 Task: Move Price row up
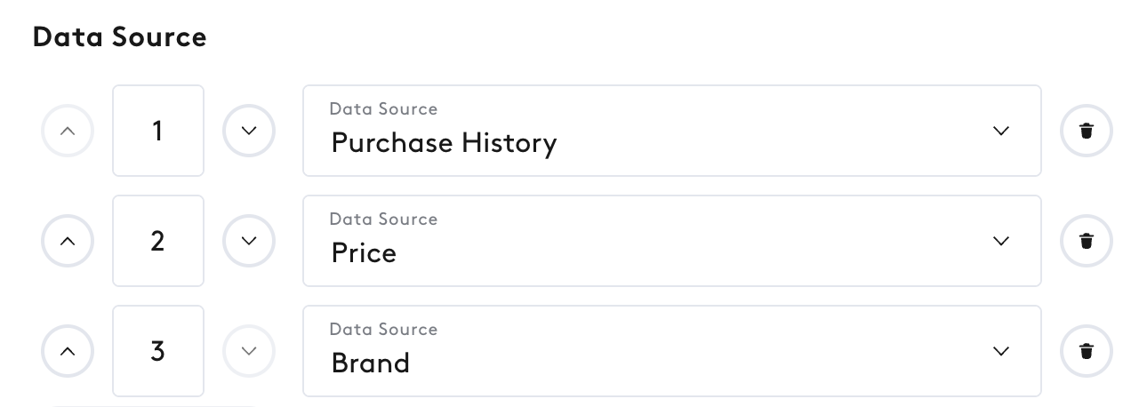(68, 241)
